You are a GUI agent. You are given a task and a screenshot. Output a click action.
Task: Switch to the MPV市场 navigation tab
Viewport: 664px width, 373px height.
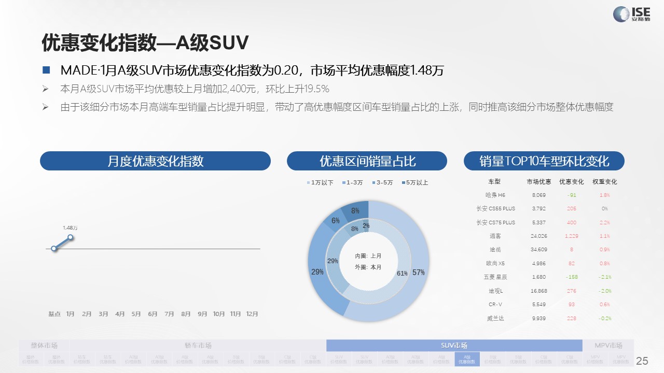tap(608, 346)
